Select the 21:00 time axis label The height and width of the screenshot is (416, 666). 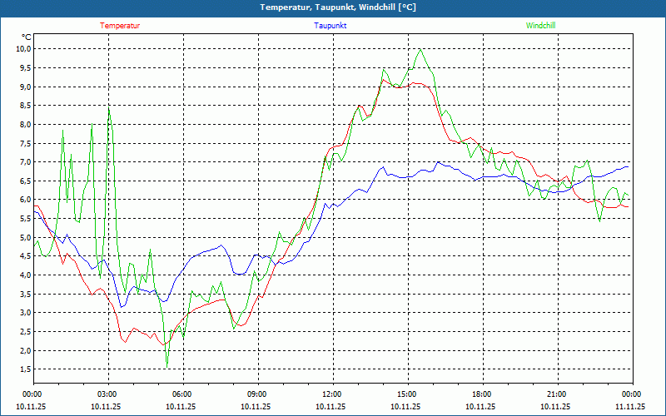[x=556, y=394]
